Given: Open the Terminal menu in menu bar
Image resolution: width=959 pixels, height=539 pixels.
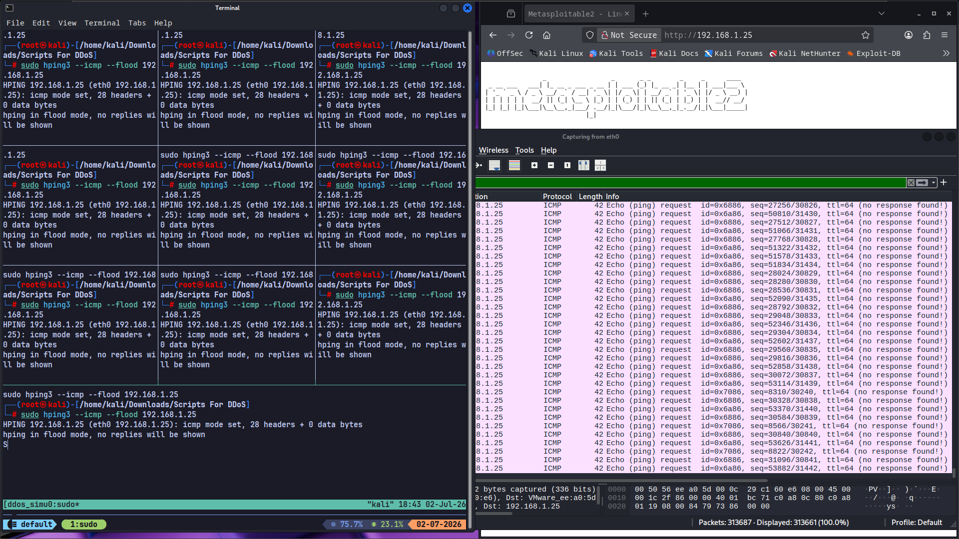Looking at the screenshot, I should coord(102,23).
